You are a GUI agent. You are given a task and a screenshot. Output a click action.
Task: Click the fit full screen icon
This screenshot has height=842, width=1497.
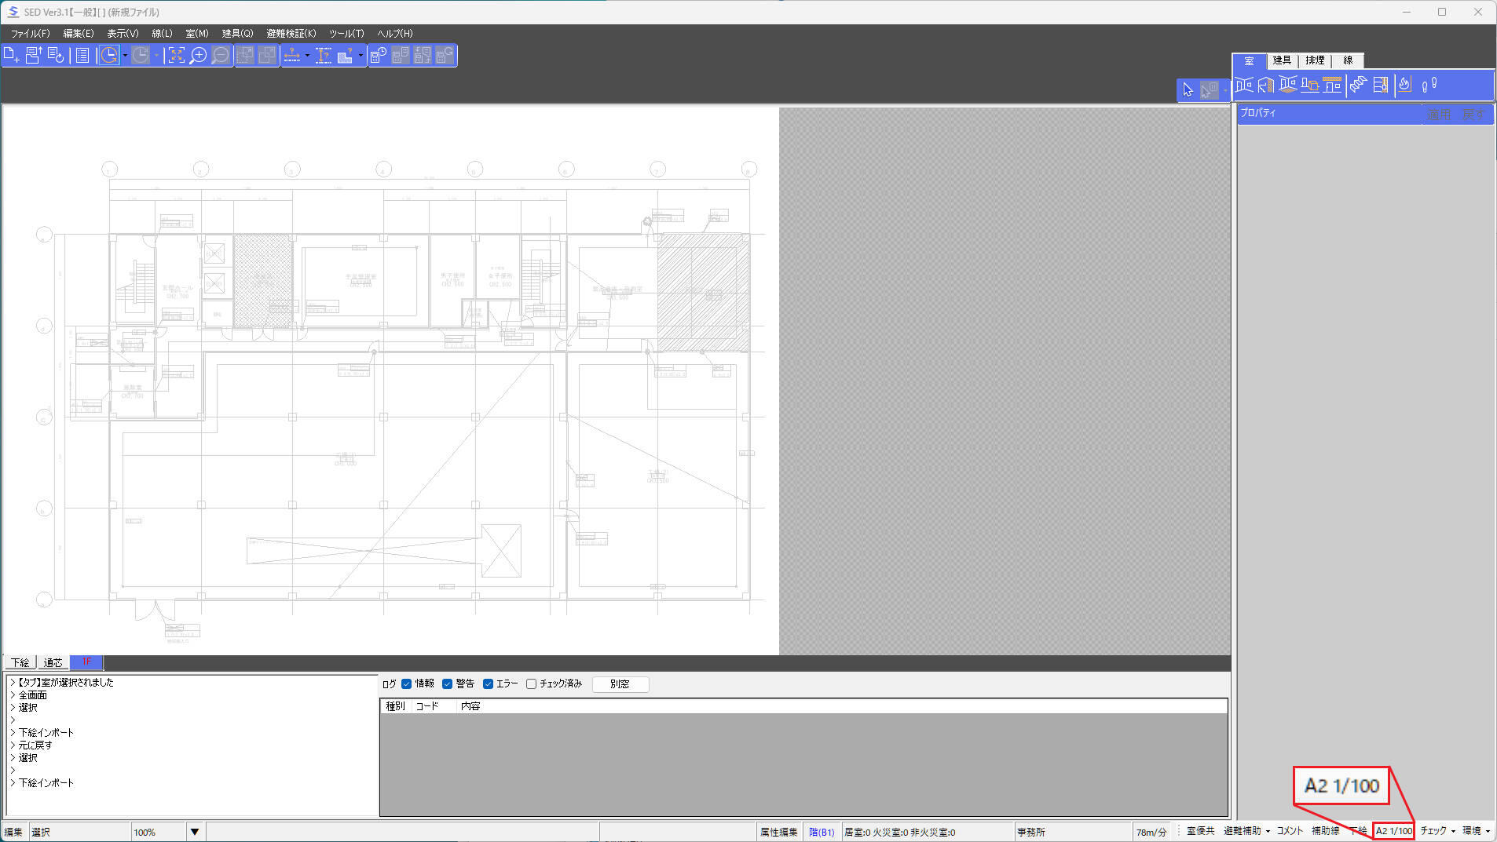click(x=176, y=55)
